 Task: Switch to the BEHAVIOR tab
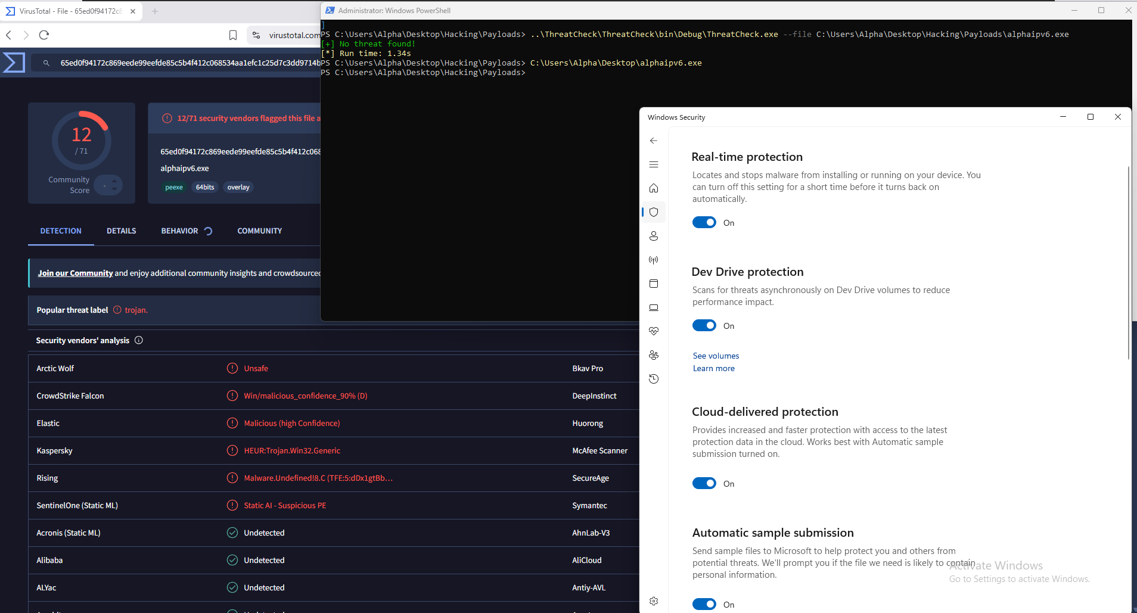pyautogui.click(x=187, y=231)
